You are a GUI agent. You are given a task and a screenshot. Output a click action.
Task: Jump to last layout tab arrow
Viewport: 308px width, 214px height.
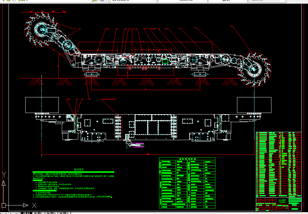17,213
